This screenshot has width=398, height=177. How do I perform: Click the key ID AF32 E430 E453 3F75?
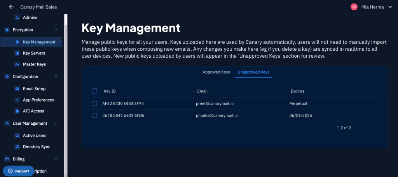coord(123,103)
